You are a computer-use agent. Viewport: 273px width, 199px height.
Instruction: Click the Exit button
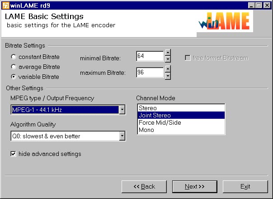click(x=245, y=187)
